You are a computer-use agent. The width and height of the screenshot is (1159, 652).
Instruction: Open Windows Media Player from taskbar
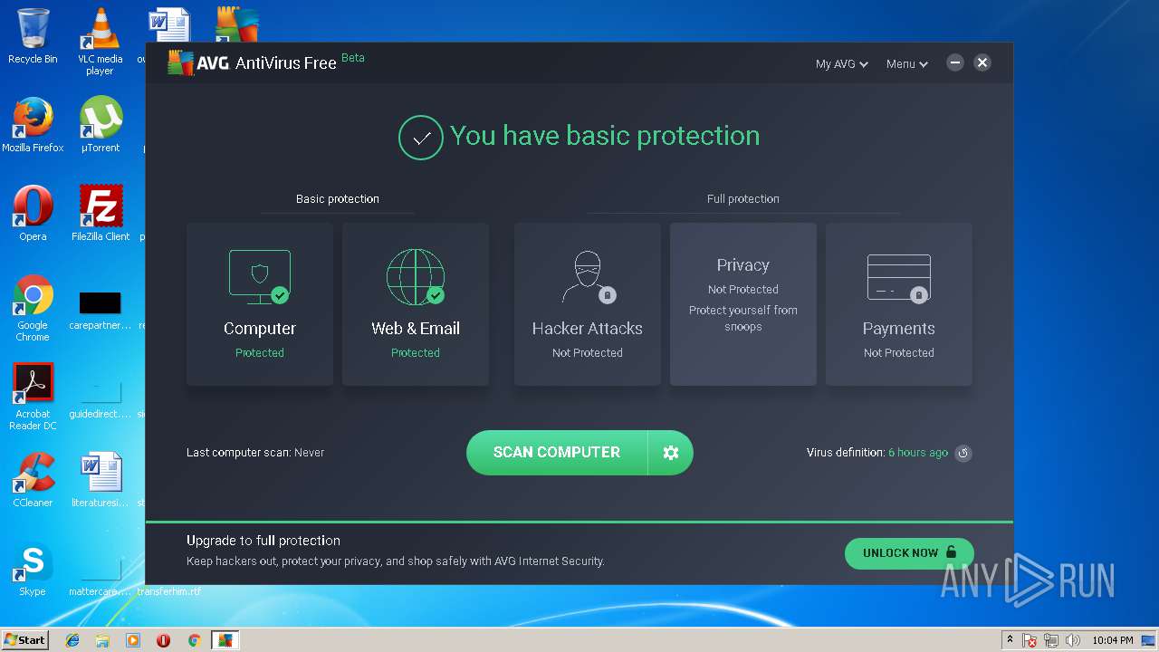point(133,640)
